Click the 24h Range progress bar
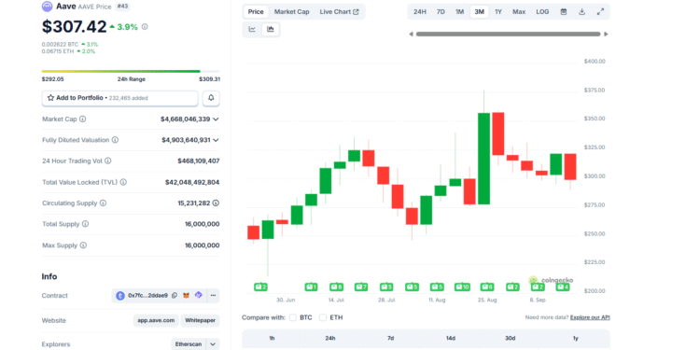Viewport: 700px width, 350px height. coord(131,71)
